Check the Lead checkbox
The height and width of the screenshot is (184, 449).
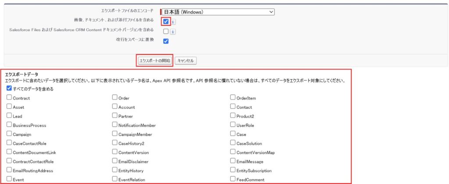(x=9, y=116)
